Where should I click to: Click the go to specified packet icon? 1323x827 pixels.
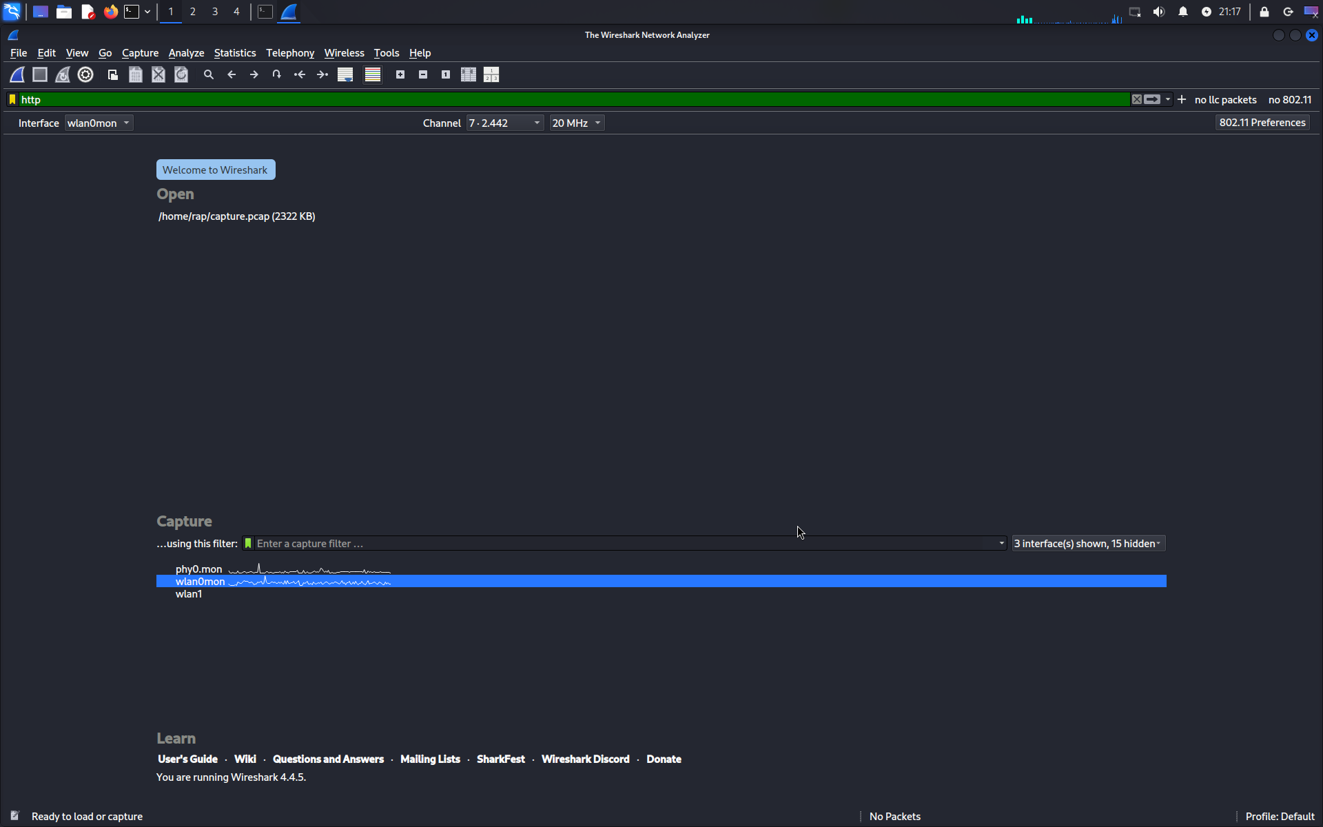pos(277,74)
